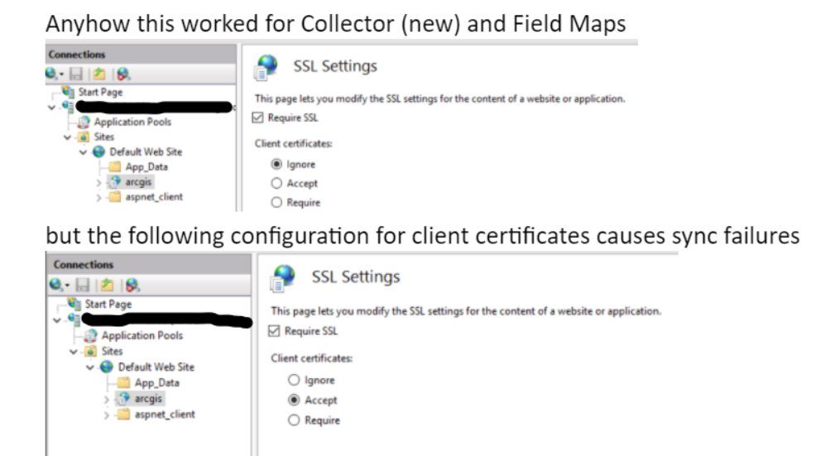Expand the arcgis node in upper tree
The height and width of the screenshot is (456, 816).
coord(98,183)
